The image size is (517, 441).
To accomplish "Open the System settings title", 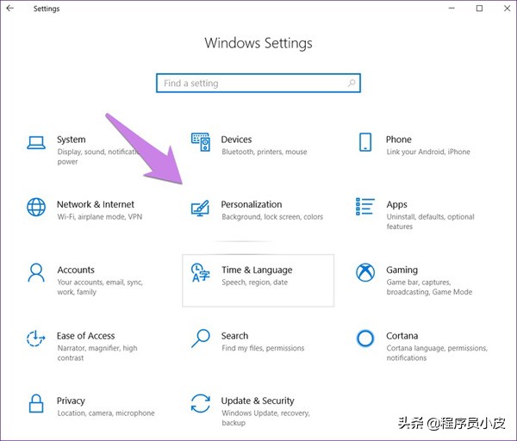I will click(x=72, y=140).
